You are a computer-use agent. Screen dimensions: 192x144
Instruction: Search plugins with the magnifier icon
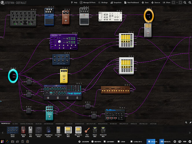pos(186,122)
